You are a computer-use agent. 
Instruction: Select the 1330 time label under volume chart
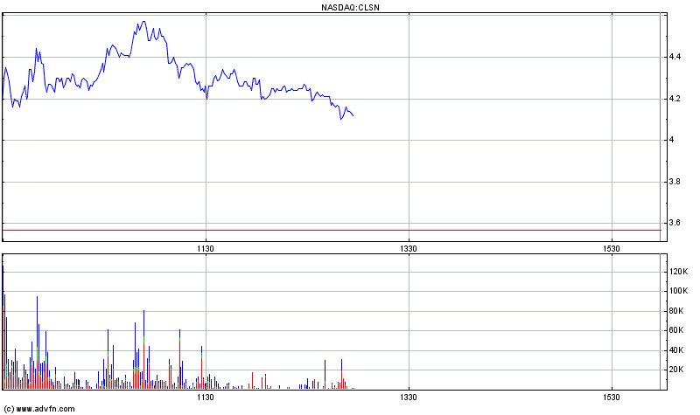pyautogui.click(x=408, y=398)
